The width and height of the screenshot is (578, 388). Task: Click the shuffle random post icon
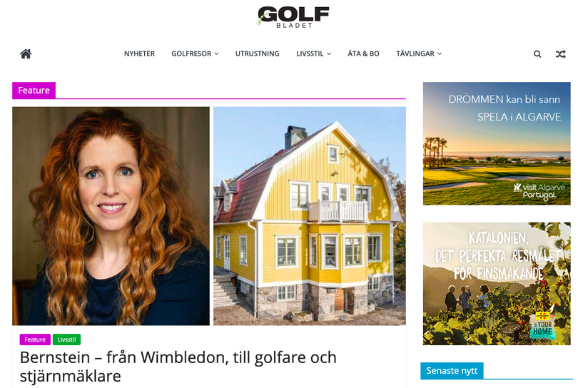[560, 54]
